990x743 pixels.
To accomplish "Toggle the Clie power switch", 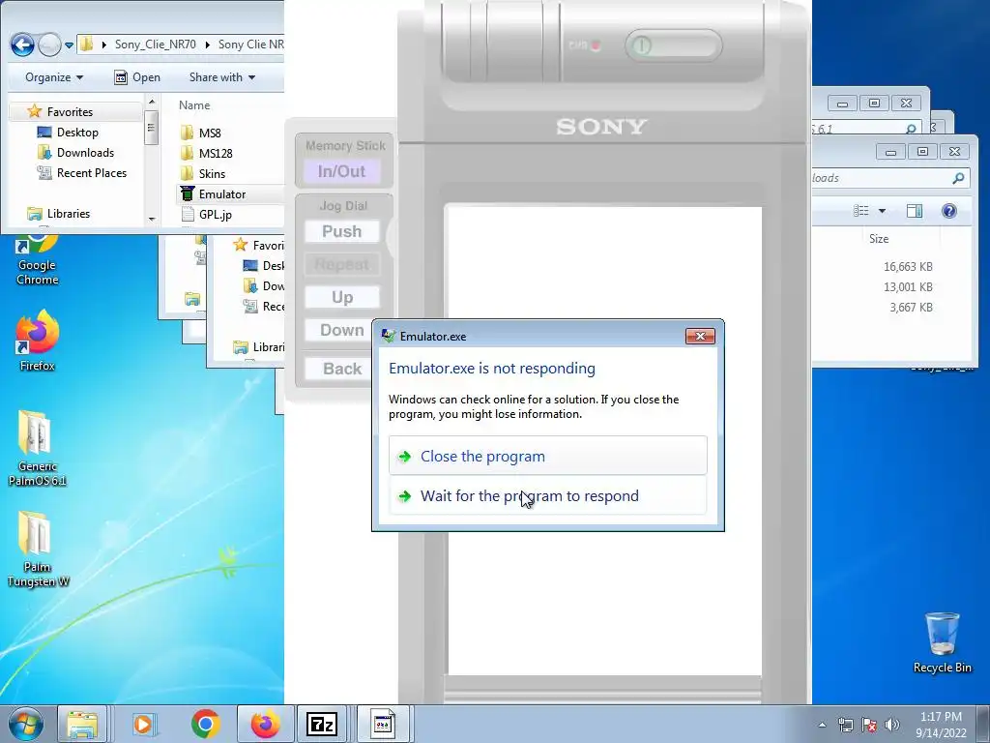I will 674,45.
